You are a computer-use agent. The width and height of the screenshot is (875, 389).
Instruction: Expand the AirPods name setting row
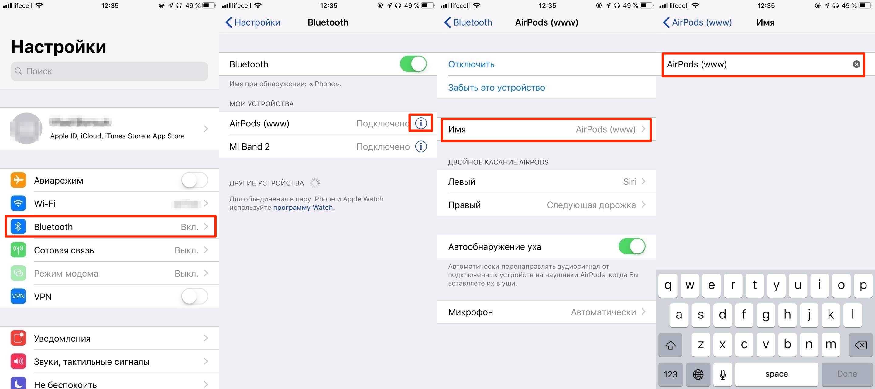click(x=546, y=129)
